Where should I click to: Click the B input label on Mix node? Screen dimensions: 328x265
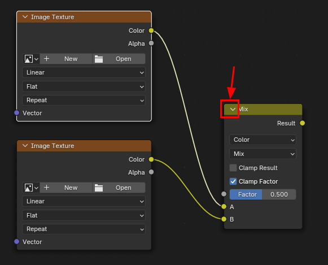click(232, 219)
